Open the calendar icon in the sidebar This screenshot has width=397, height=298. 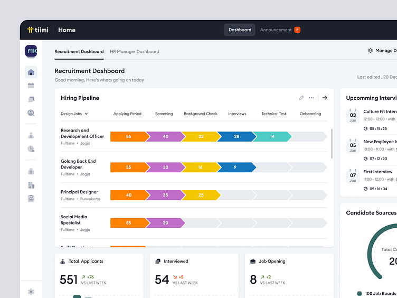point(31,86)
